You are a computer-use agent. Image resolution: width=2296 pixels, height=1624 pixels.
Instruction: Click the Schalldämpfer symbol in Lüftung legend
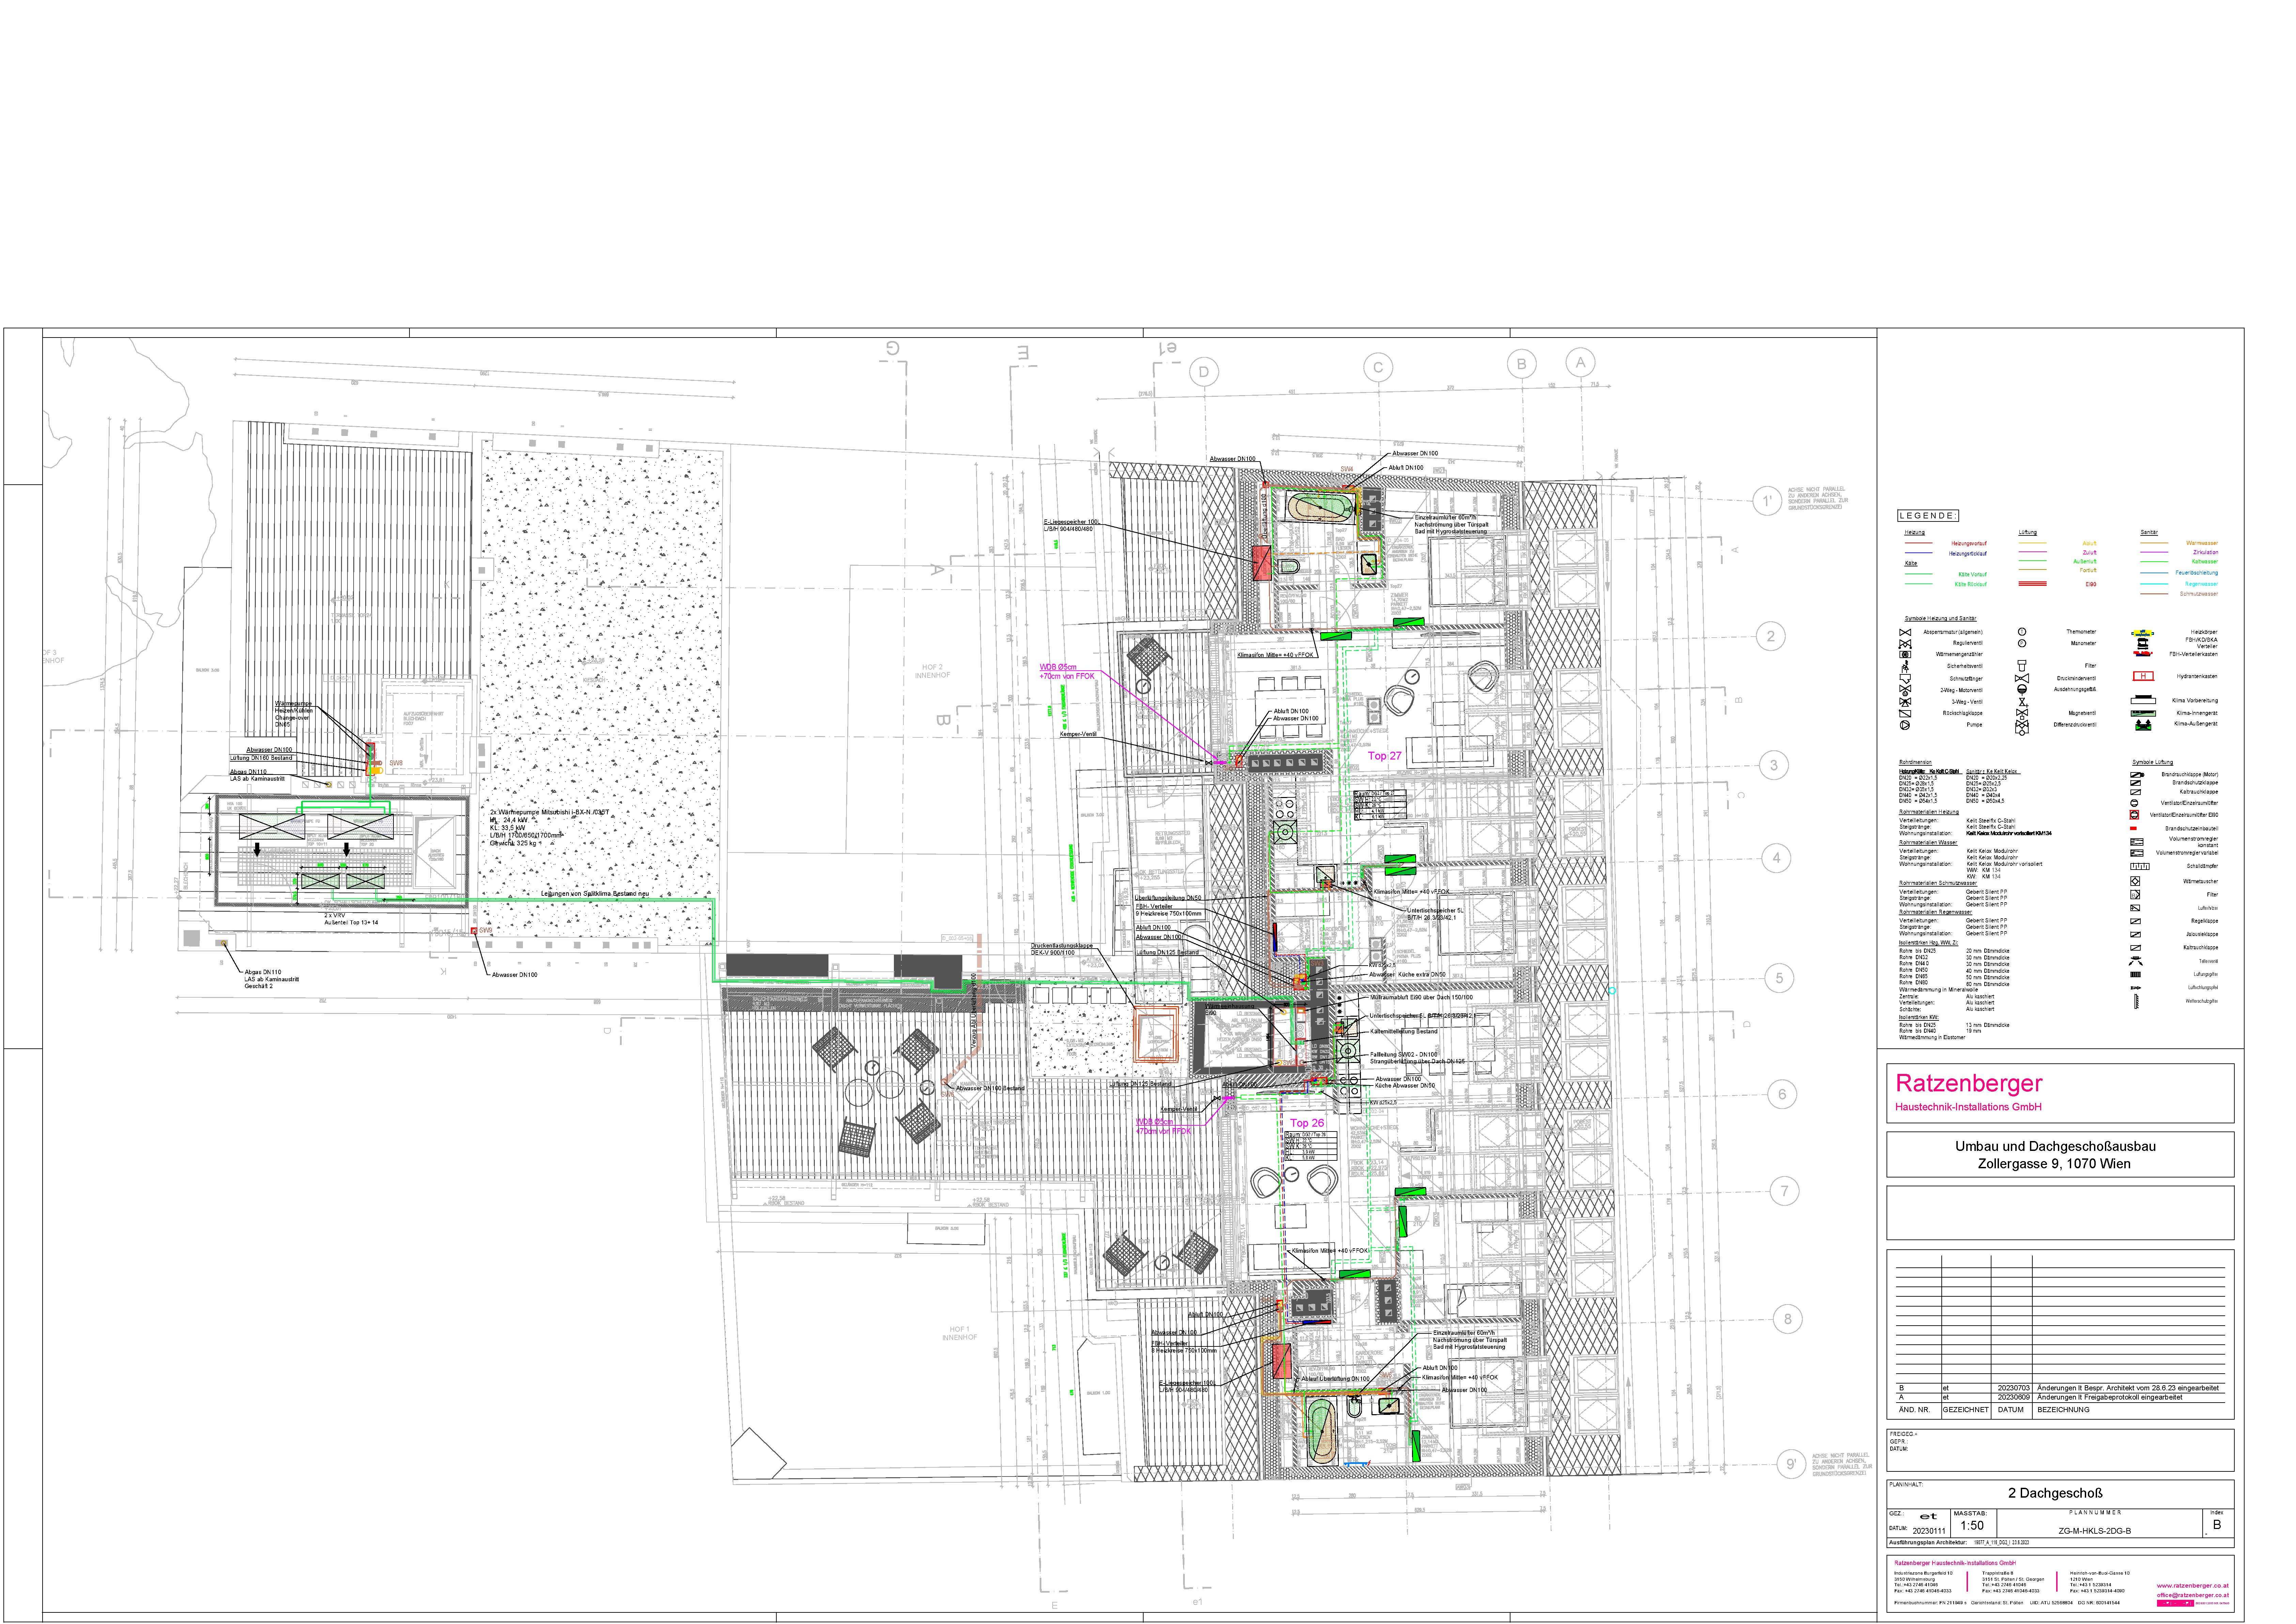(x=2140, y=866)
